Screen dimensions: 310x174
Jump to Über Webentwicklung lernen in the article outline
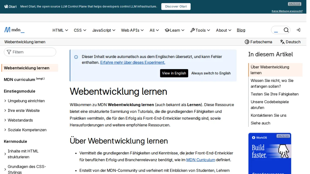coord(275,70)
